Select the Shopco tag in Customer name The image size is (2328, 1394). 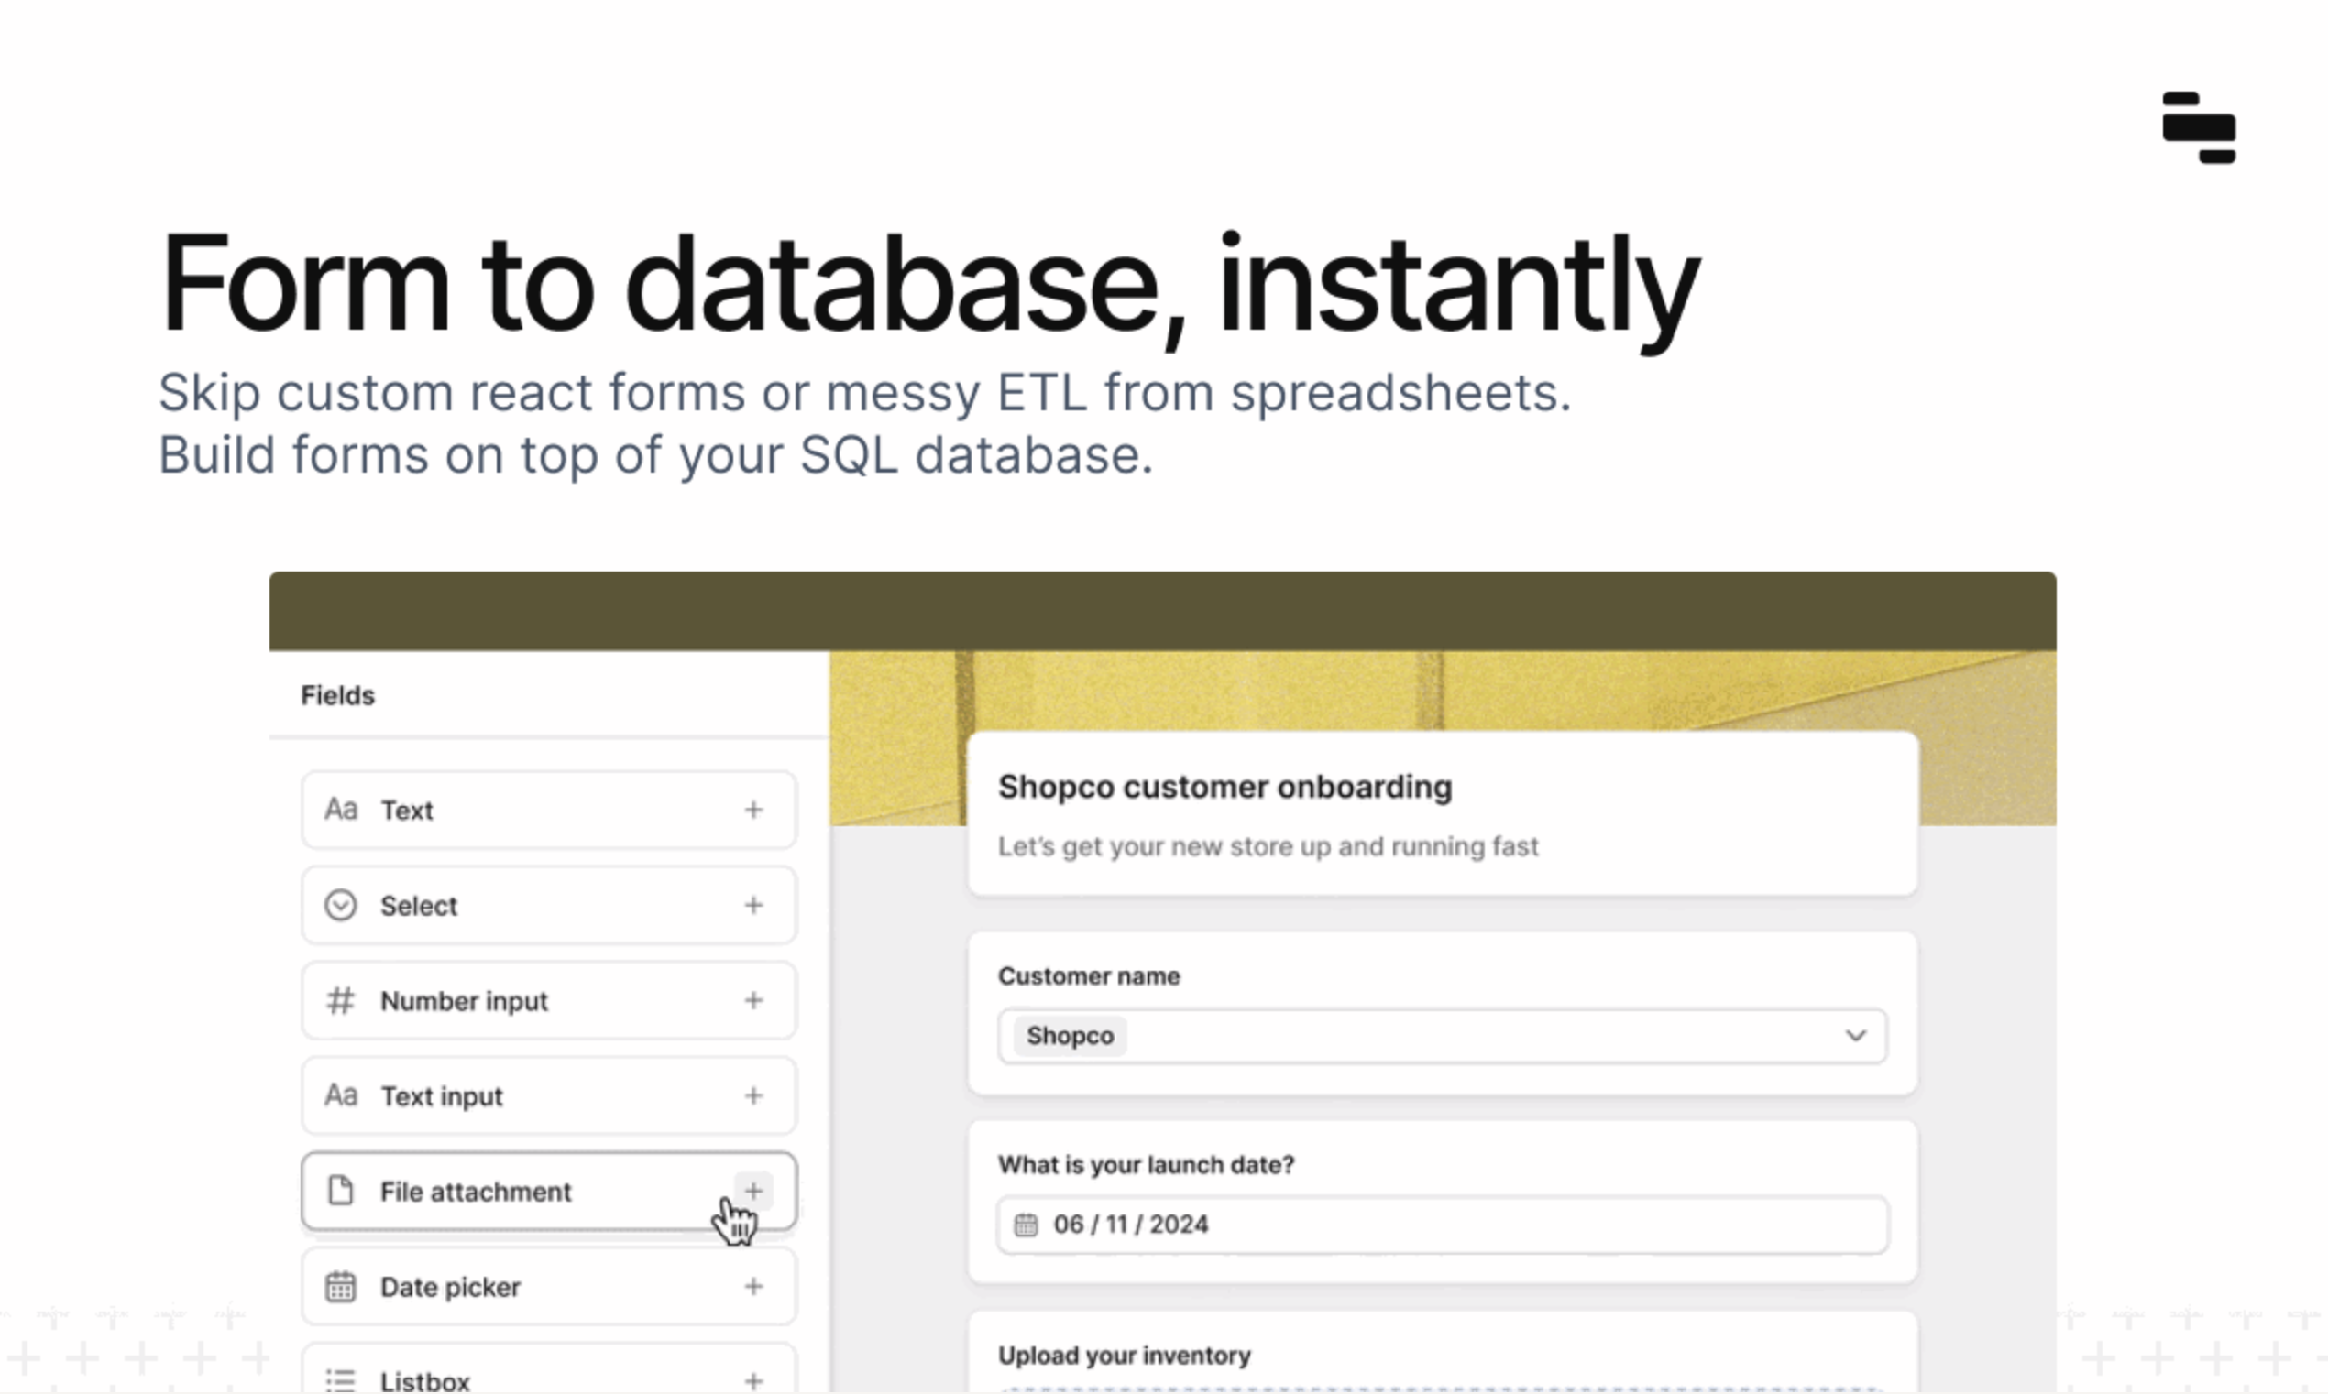(x=1070, y=1036)
